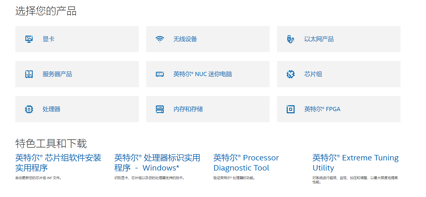This screenshot has height=197, width=426.
Task: Open Intel Processor Diagnostic Tool link
Action: (x=246, y=163)
